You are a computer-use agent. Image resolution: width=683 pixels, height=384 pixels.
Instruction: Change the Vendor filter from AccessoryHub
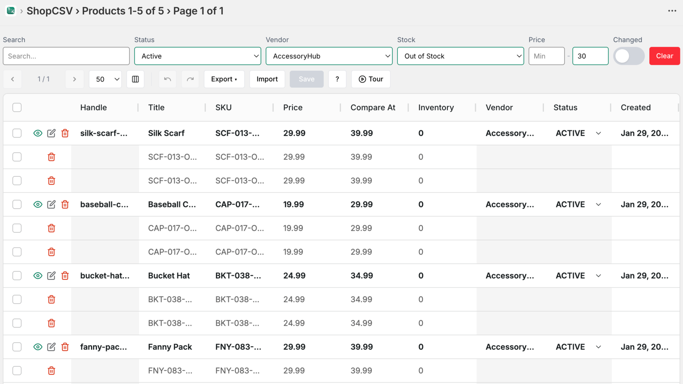329,56
